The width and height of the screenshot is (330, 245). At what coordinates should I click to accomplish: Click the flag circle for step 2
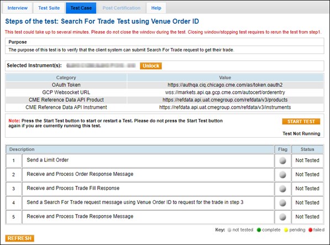click(282, 175)
